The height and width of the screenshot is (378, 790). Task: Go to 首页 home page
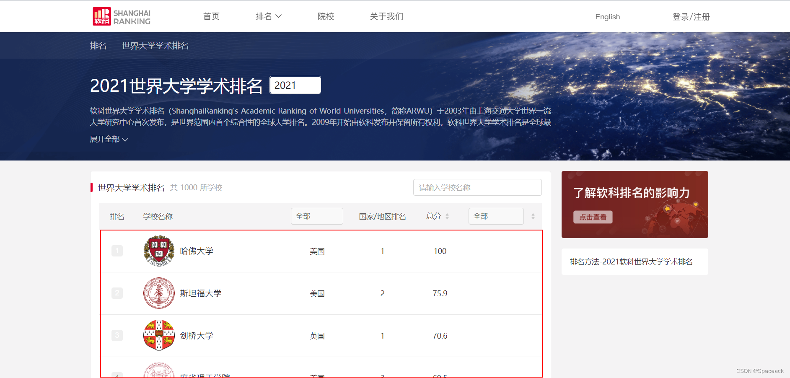coord(211,16)
